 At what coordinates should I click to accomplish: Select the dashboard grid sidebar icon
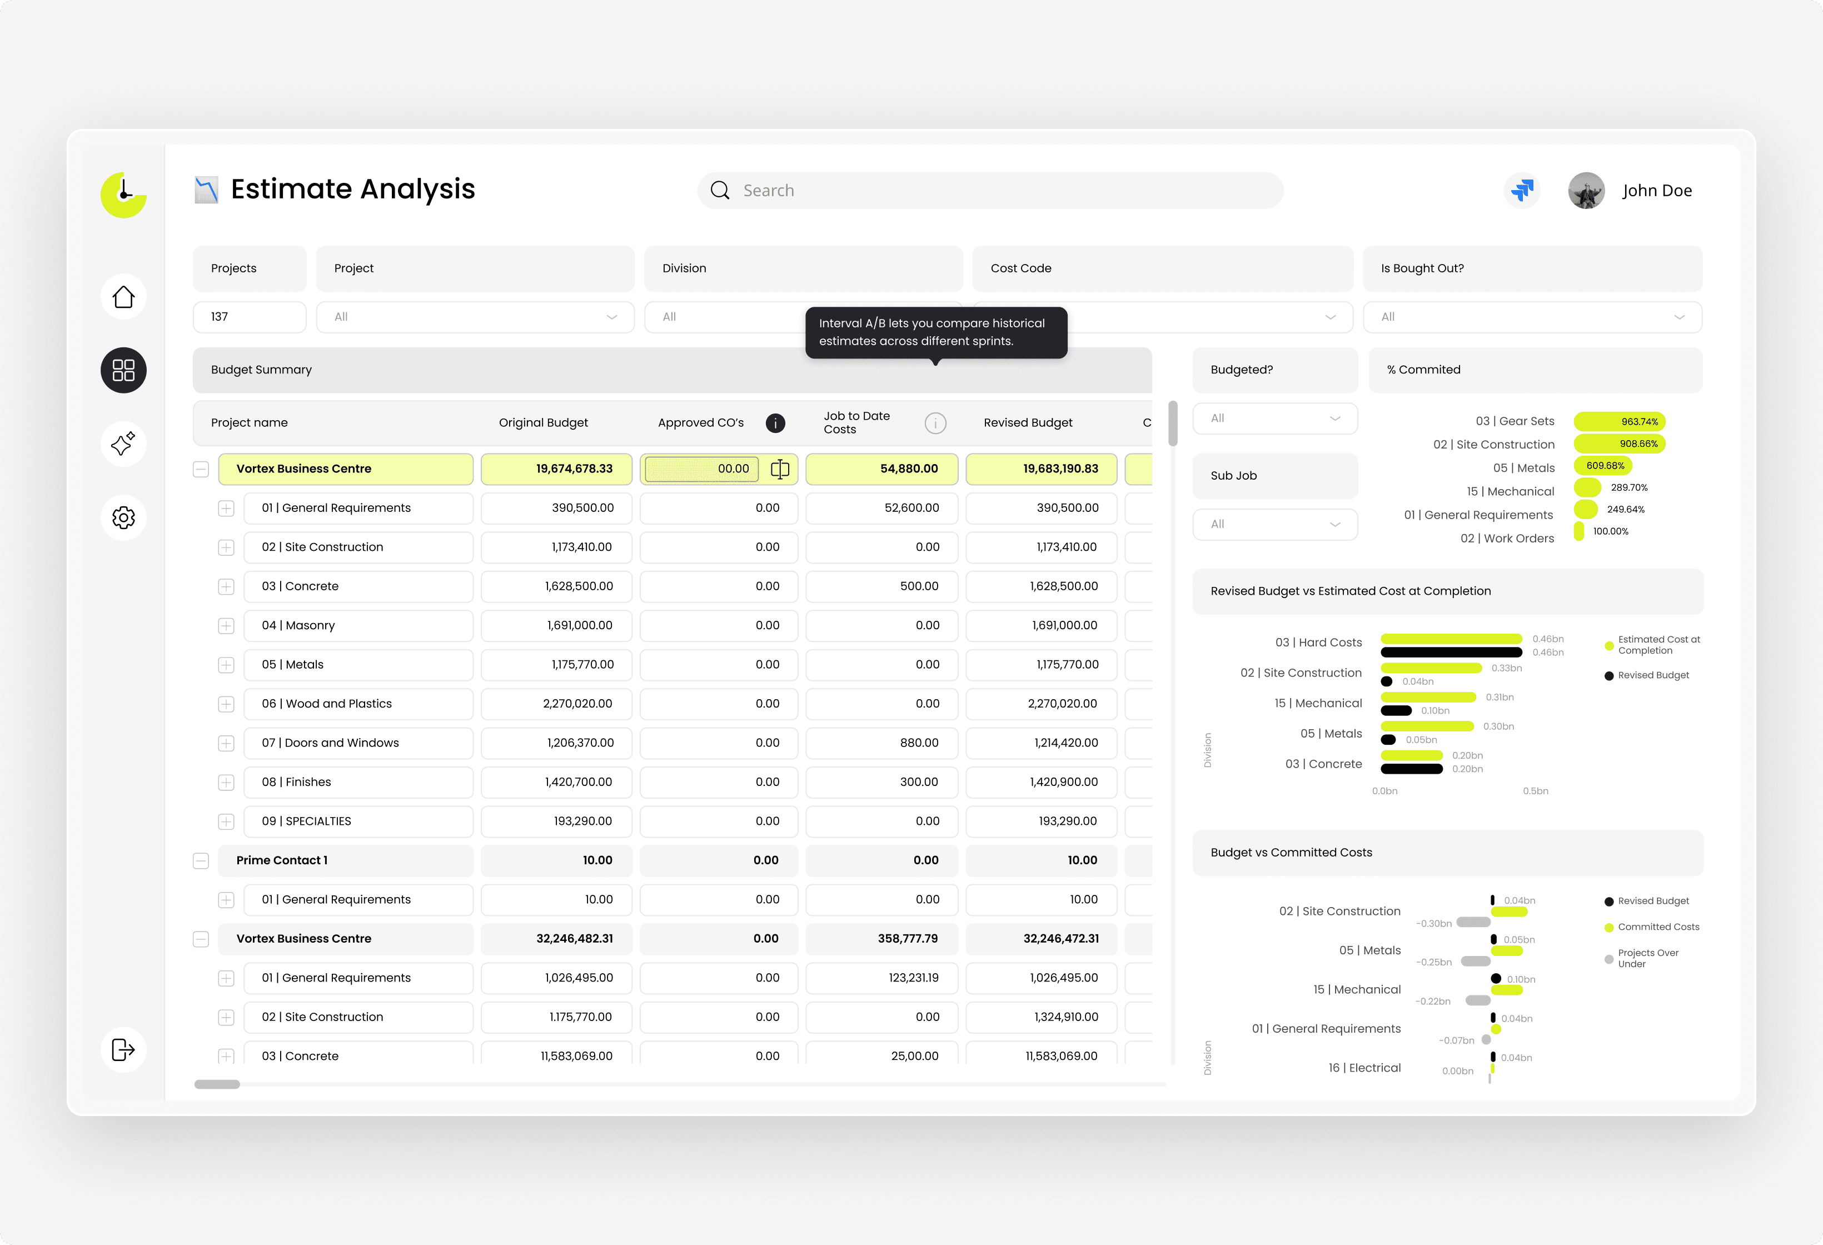[x=123, y=370]
